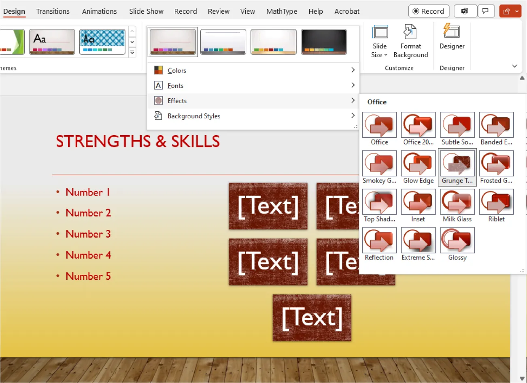The height and width of the screenshot is (383, 527).
Task: Switch to the Transitions tab
Action: tap(53, 11)
